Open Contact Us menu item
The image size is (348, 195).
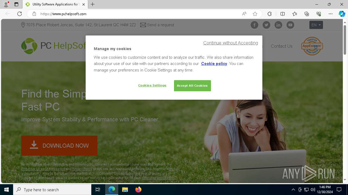click(x=281, y=46)
